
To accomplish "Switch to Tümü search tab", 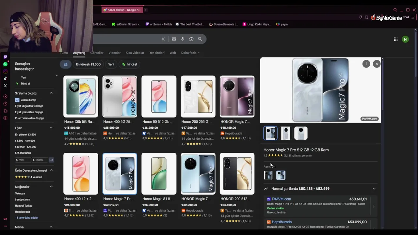I will 64,53.
